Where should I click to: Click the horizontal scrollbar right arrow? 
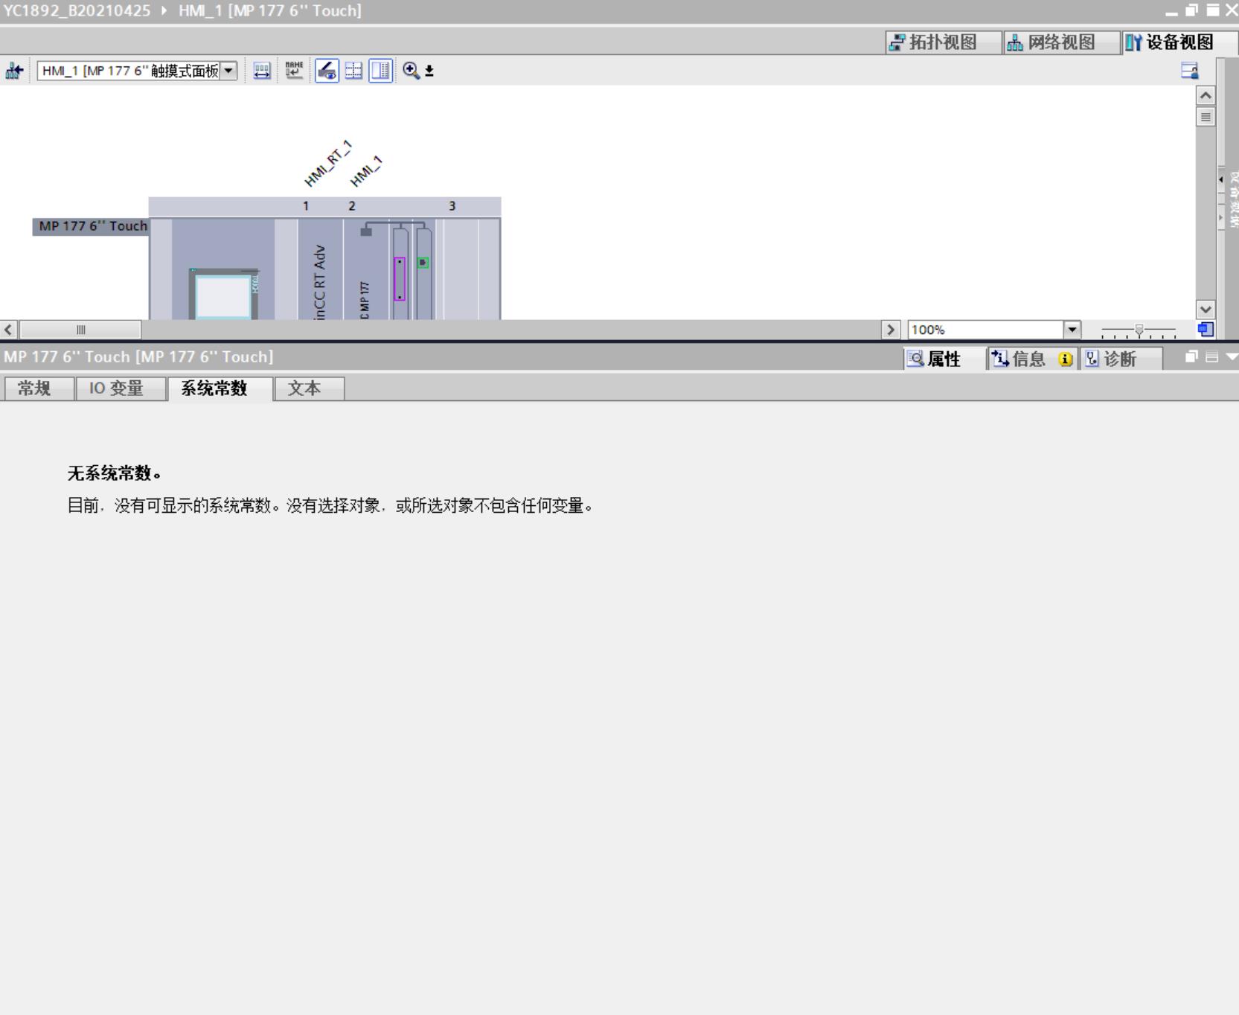[x=890, y=330]
